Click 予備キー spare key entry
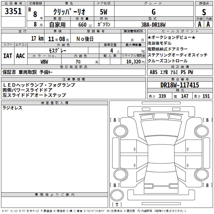This screenshot has width=214, height=214. [46, 72]
